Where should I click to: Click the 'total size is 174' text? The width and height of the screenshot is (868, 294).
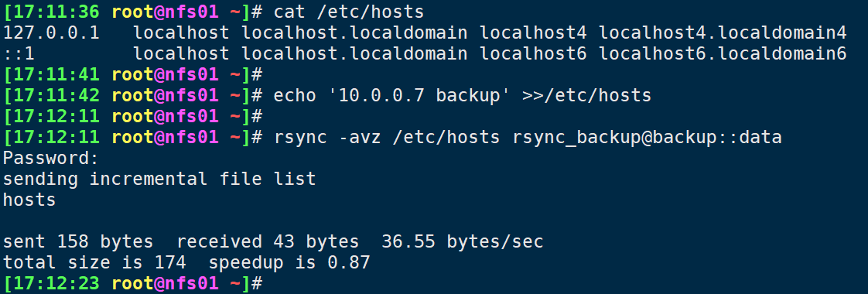(x=94, y=262)
